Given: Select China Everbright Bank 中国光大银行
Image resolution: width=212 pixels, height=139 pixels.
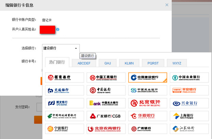Looking at the screenshot, I should pos(106,103).
